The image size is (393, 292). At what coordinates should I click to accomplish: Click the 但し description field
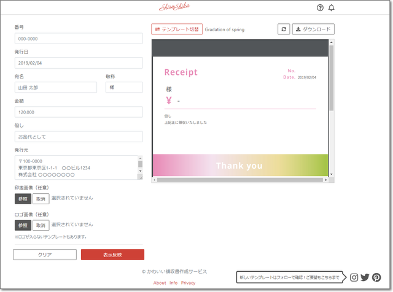pos(78,136)
